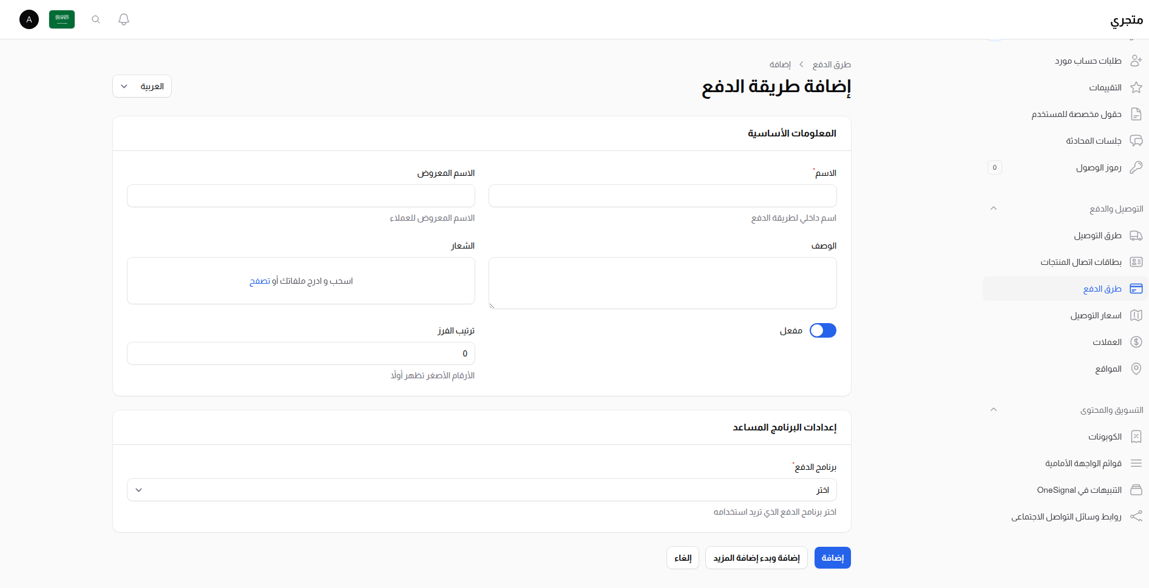Open the العربية language dropdown
Image resolution: width=1149 pixels, height=588 pixels.
(x=141, y=86)
